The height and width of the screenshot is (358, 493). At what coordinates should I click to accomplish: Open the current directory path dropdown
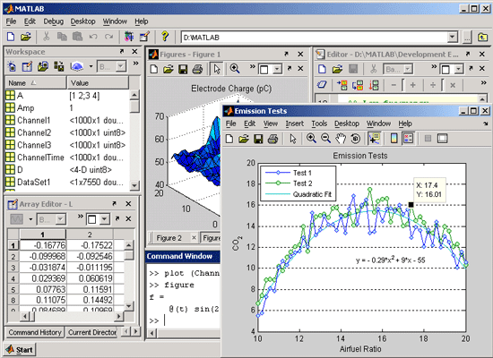click(452, 37)
